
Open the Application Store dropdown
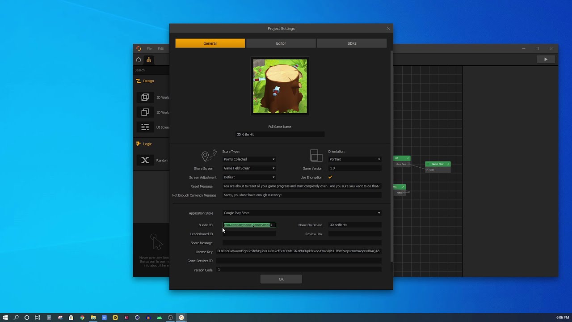302,213
